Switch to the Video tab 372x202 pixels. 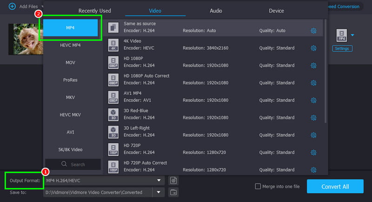click(155, 11)
